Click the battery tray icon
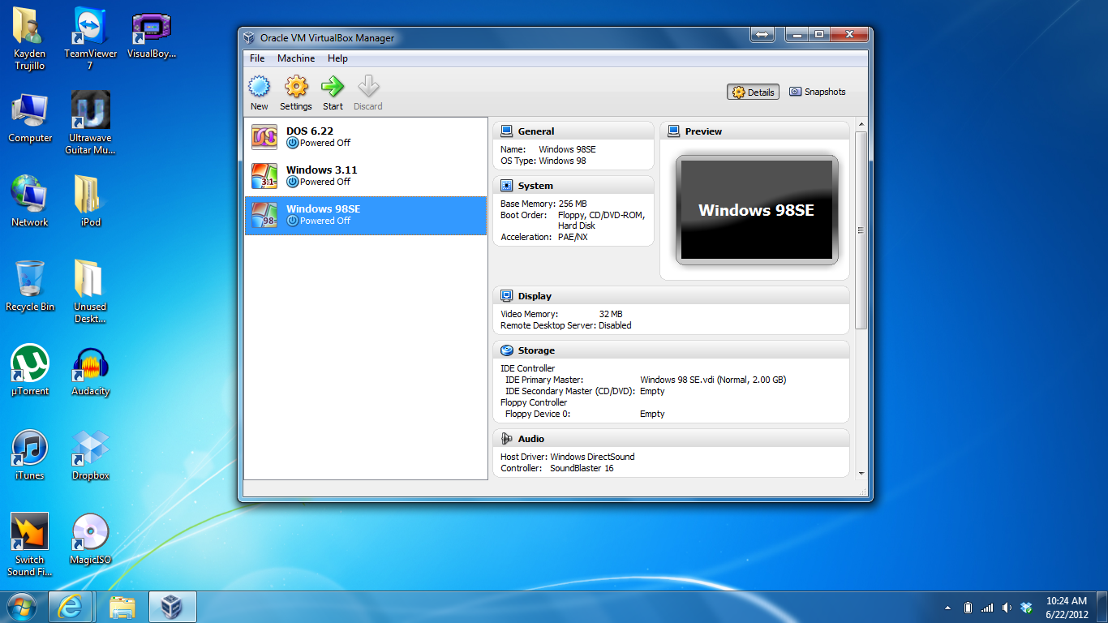 968,608
